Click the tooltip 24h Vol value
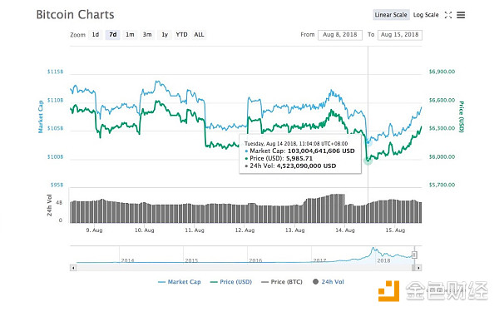Viewport: 499px width, 312px height. coord(306,166)
